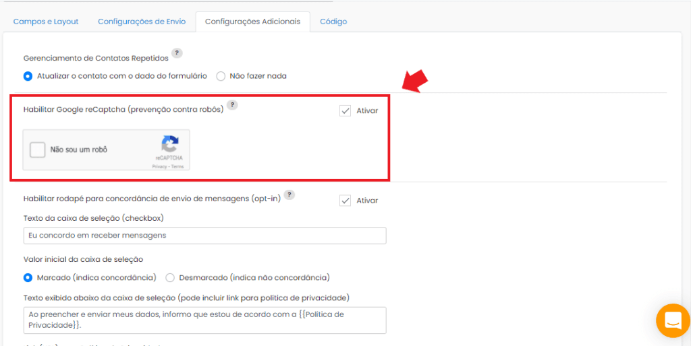Click Texto exibido abaixo da caixa de seleção label

[x=186, y=298]
